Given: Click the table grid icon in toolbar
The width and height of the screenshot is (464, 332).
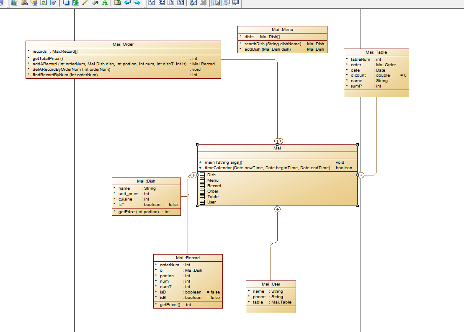Looking at the screenshot, I should click(235, 3).
